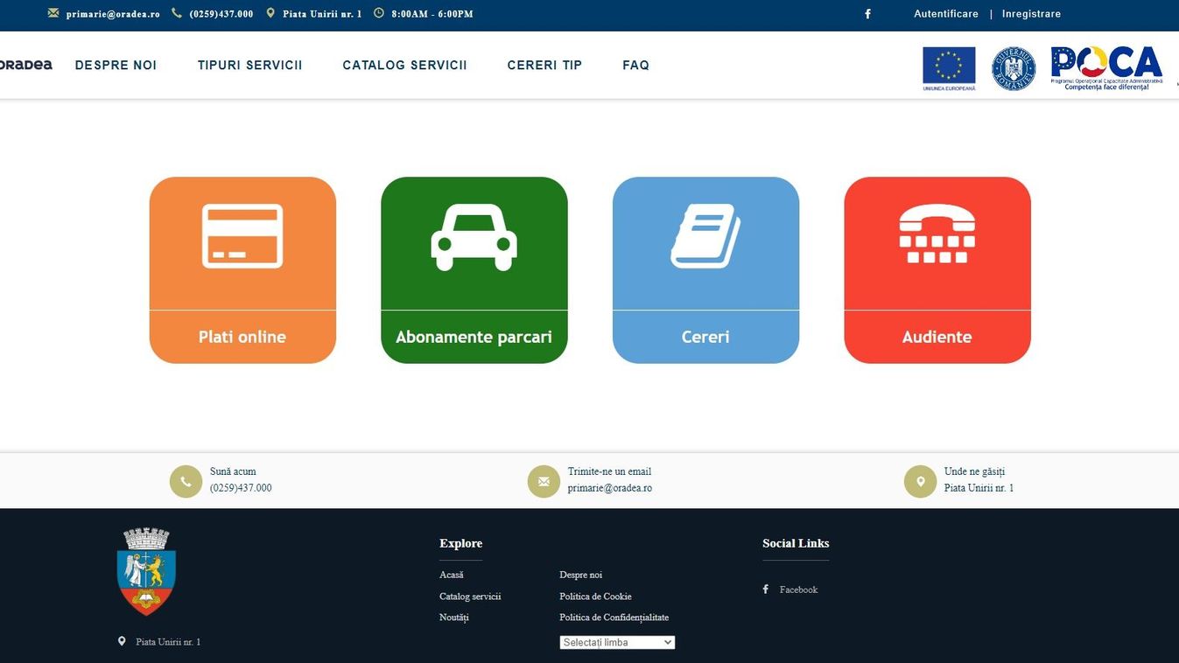This screenshot has height=663, width=1179.
Task: Click the round location icon next to Unde ne găsiți
Action: [920, 481]
